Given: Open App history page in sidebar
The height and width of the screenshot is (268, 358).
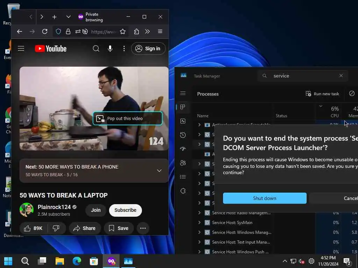Looking at the screenshot, I should point(182,135).
